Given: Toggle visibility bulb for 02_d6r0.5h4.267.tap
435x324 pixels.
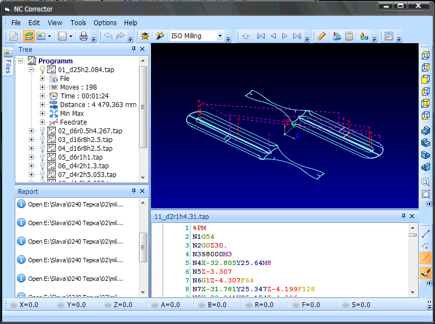Looking at the screenshot, I should pos(42,131).
